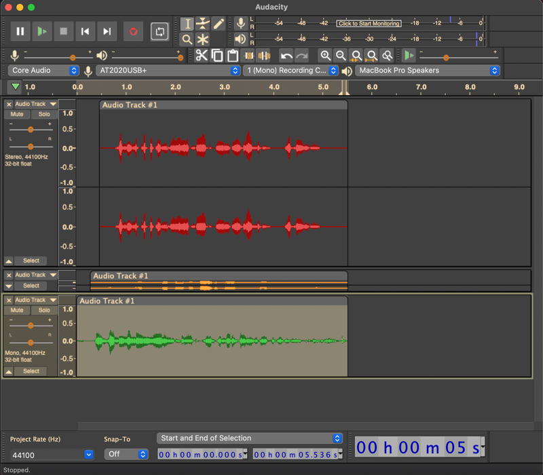Start recording with the red Record button
Viewport: 543px width, 475px height.
(x=133, y=31)
